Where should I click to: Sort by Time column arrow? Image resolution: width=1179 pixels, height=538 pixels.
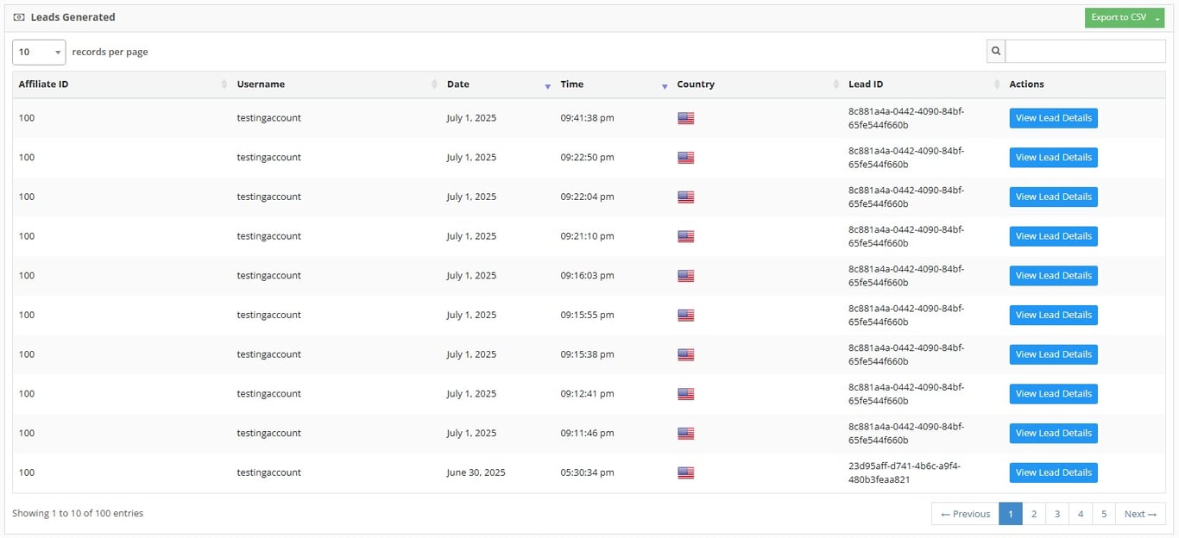pos(665,86)
